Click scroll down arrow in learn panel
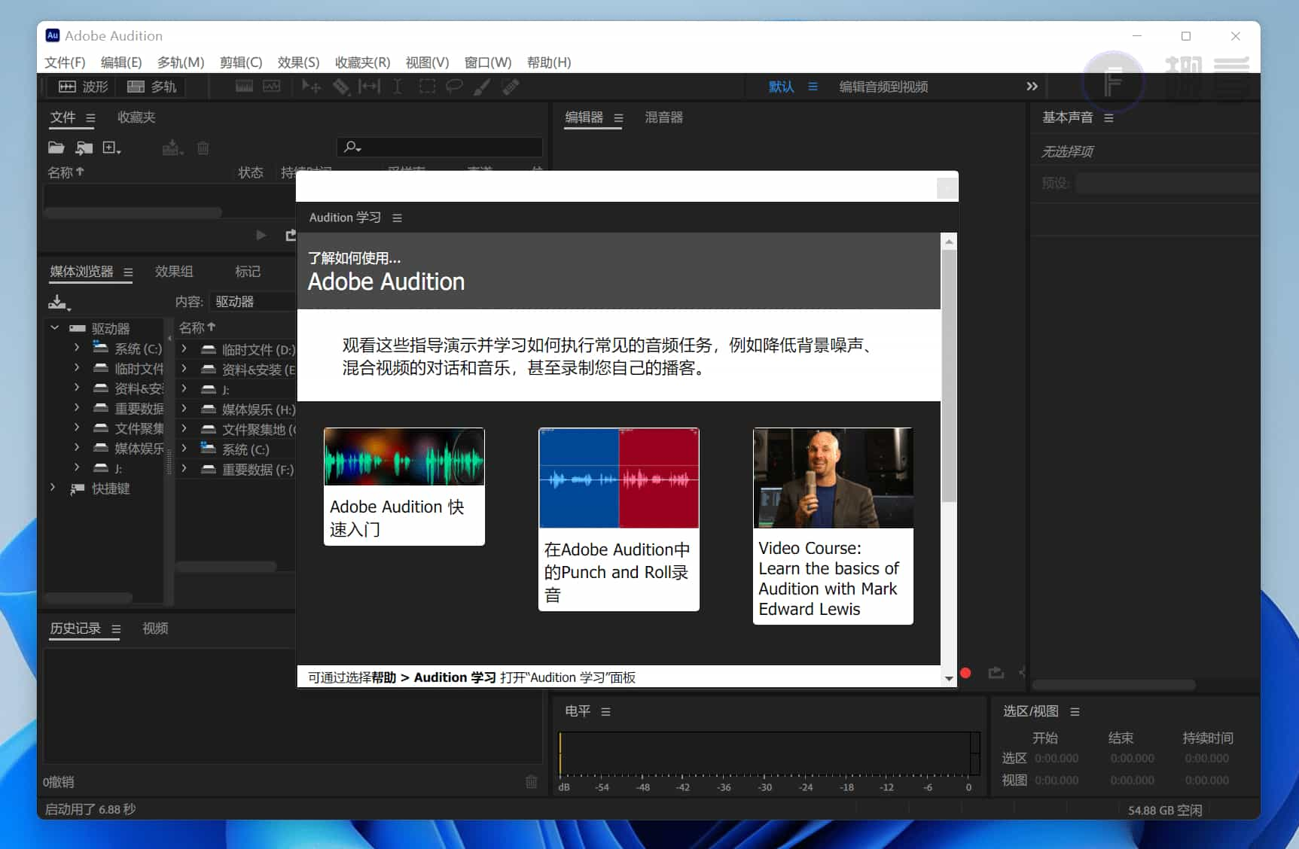 (949, 679)
